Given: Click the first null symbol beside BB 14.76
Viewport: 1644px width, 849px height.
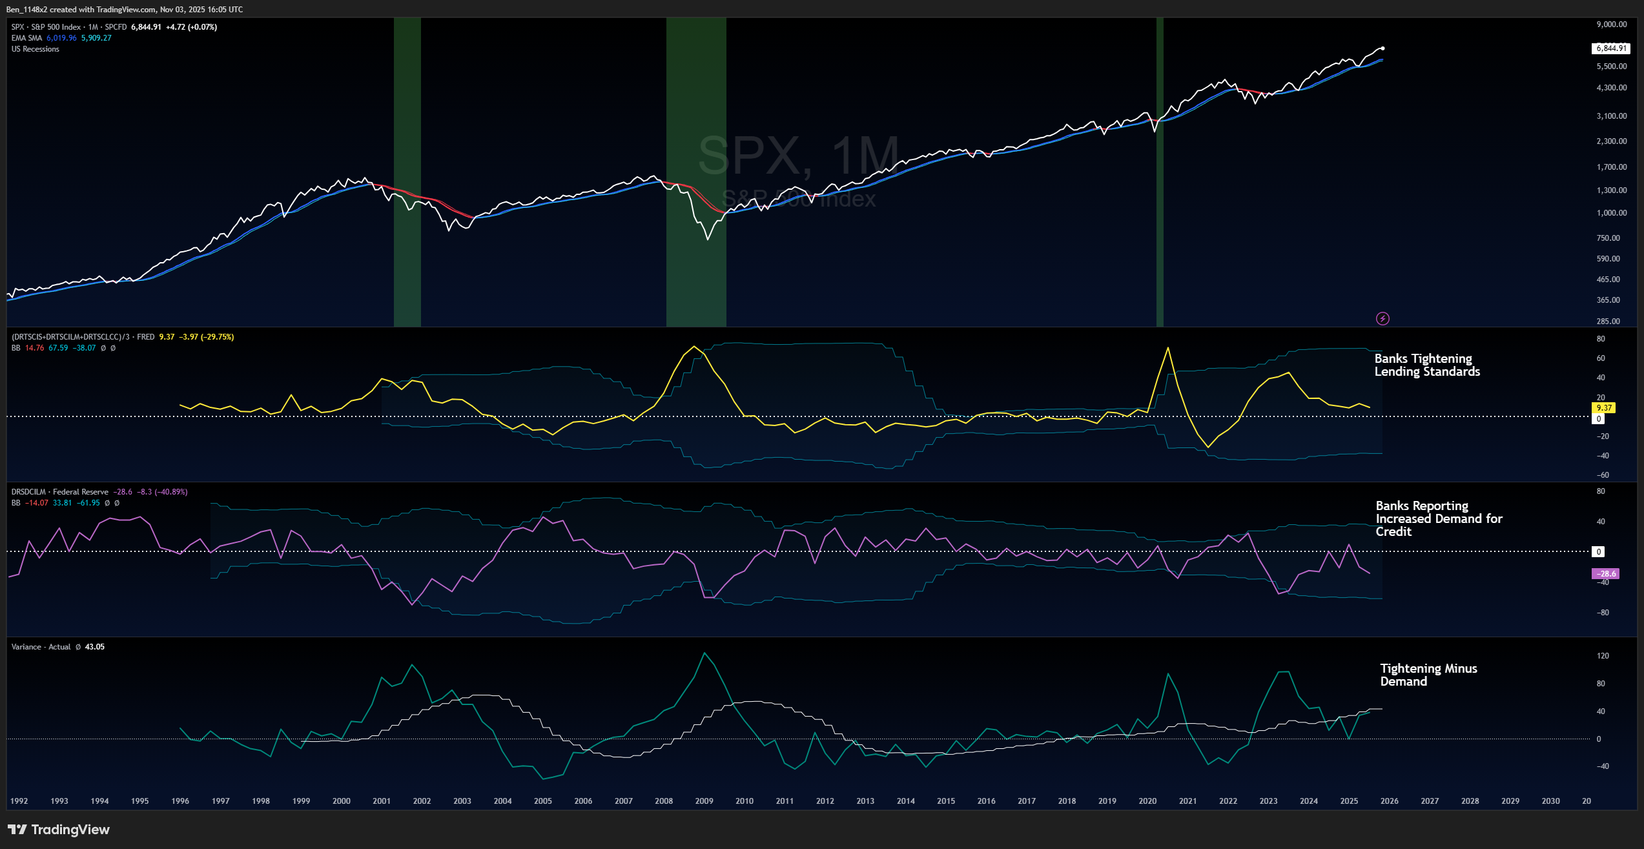Looking at the screenshot, I should 103,348.
